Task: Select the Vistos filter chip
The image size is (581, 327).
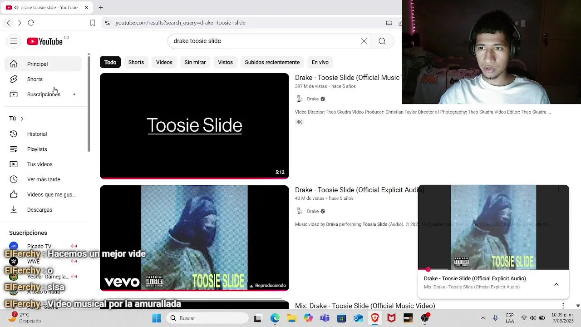Action: click(225, 62)
